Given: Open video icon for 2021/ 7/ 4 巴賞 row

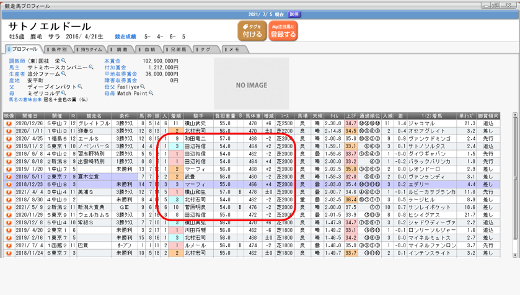Looking at the screenshot, I should point(9,246).
